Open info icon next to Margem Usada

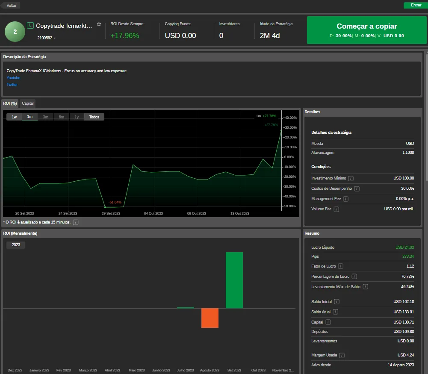(x=342, y=356)
